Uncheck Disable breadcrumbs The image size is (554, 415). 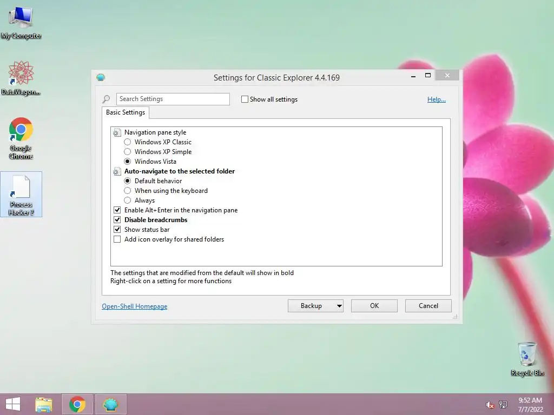tap(117, 219)
